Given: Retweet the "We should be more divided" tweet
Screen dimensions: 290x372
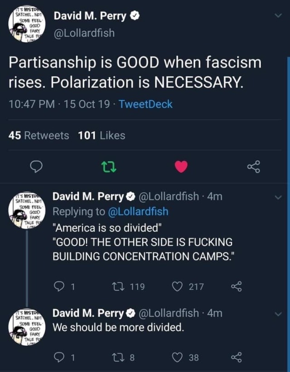Looking at the screenshot, I should point(116,357).
